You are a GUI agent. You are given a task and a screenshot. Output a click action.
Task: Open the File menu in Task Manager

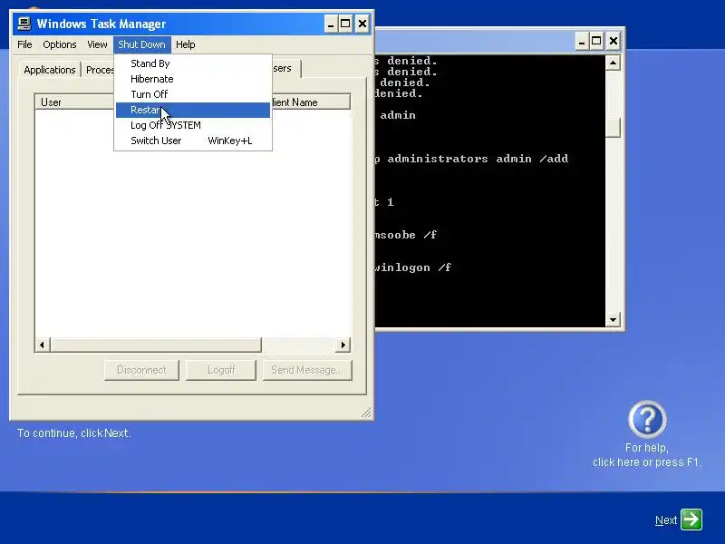point(24,44)
